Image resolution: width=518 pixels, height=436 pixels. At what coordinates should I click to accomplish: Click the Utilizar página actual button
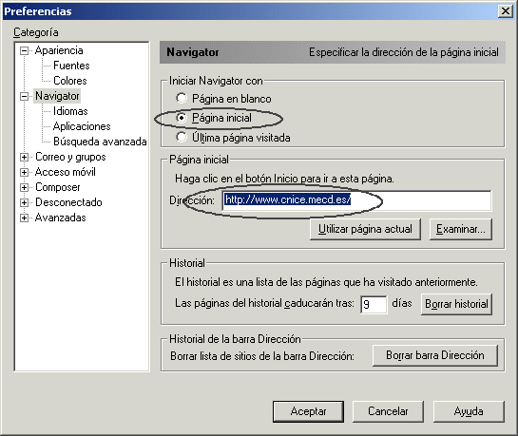[365, 229]
